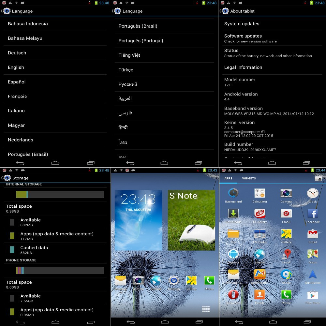The width and height of the screenshot is (326, 326).
Task: Select Türkçe as the language
Action: point(126,70)
